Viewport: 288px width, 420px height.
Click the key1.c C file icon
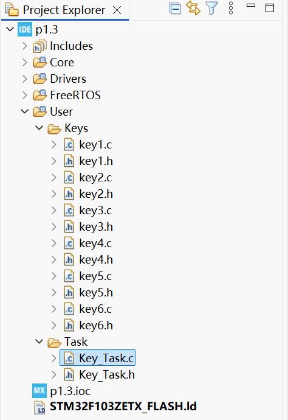69,145
